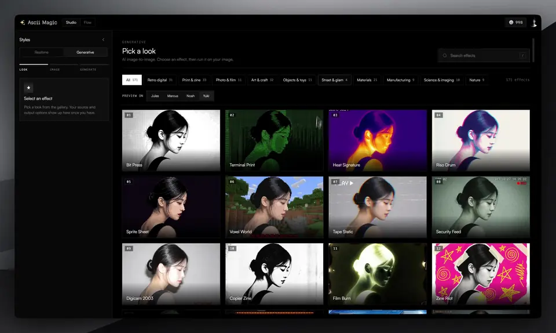Preview effects on Jules
Screen dimensions: 556x333
(x=155, y=96)
